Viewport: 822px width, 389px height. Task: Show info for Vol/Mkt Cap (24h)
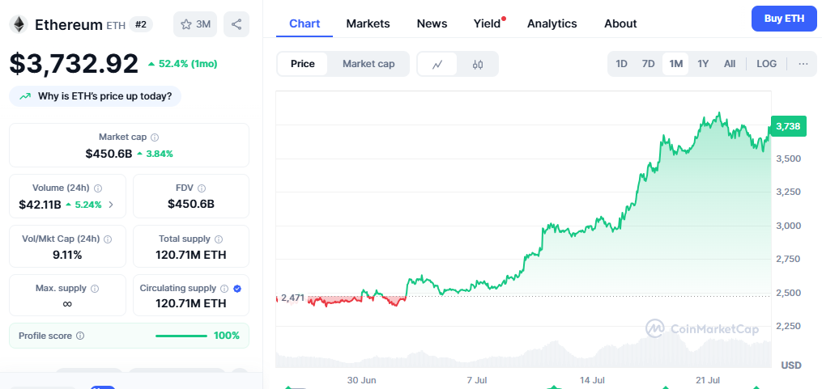(x=108, y=239)
